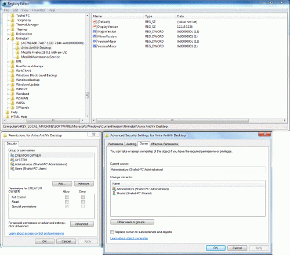This screenshot has height=255, width=290.
Task: Click the DisplayVersion string value icon
Action: [x=95, y=27]
